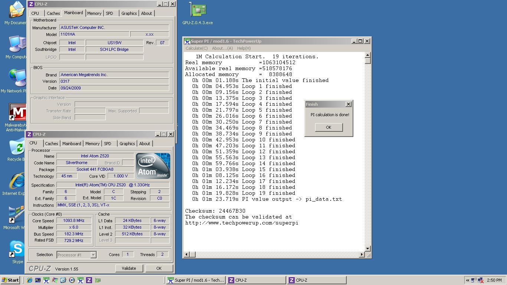Click Super PI horizontal scrollbar left arrow
Viewport: 507px width, 285px height.
[187, 254]
